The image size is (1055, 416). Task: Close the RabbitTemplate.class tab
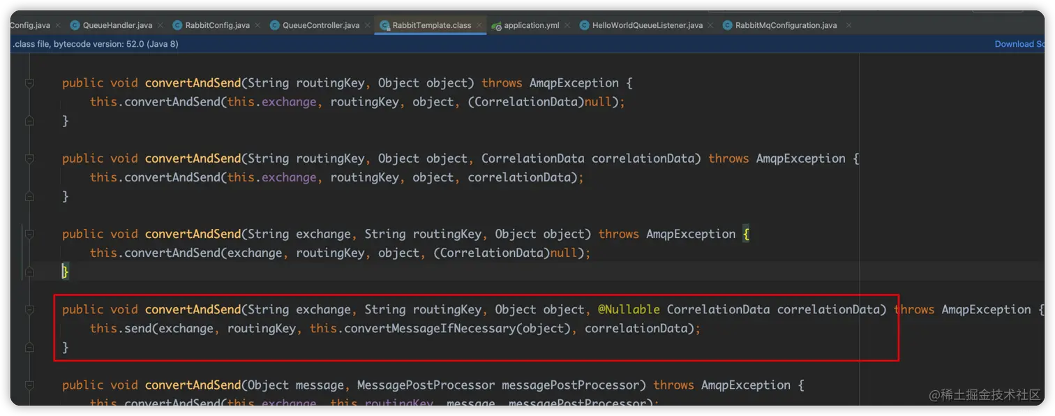click(x=479, y=25)
